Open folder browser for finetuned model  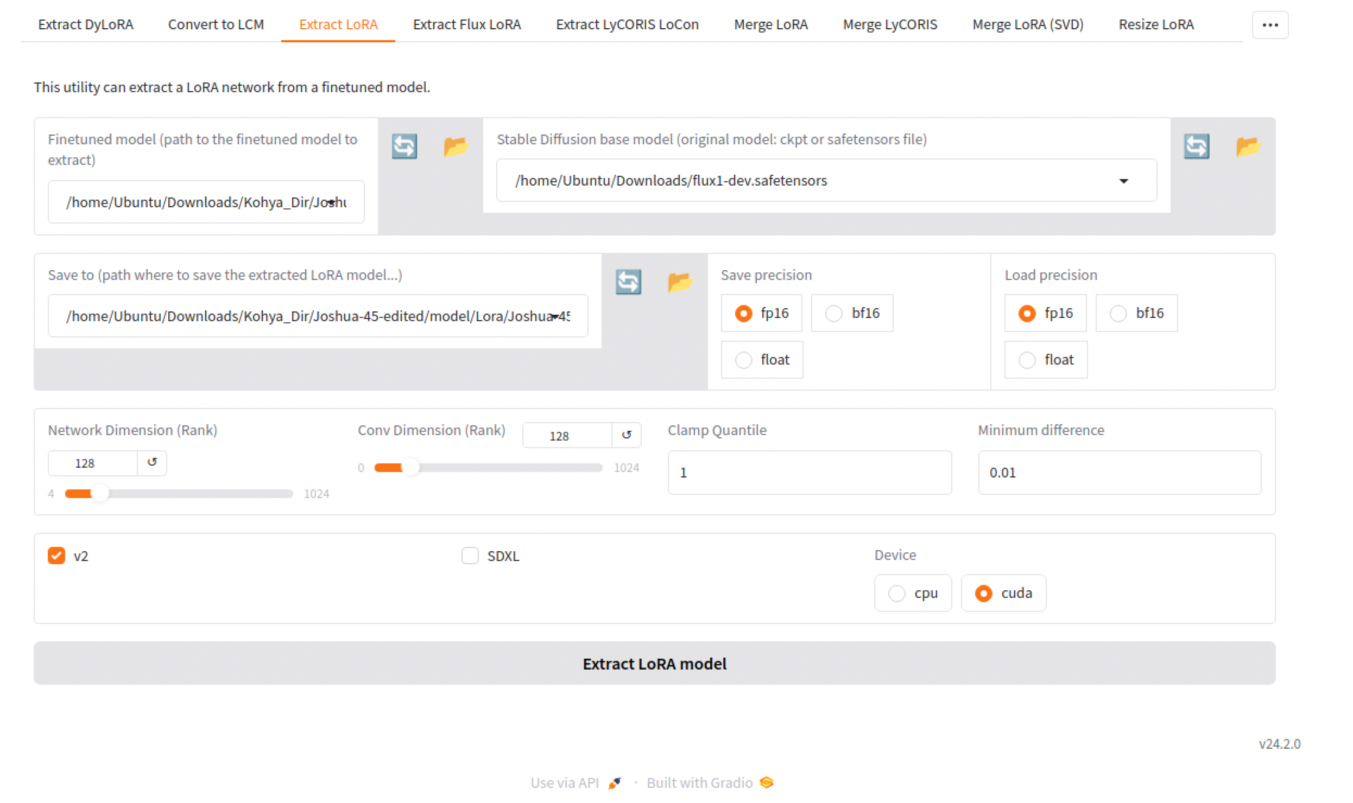point(455,146)
